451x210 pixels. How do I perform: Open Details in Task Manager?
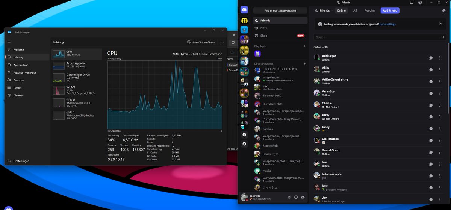(x=27, y=87)
